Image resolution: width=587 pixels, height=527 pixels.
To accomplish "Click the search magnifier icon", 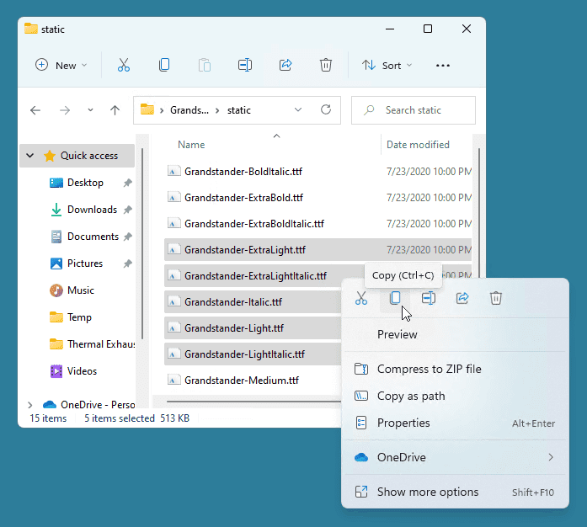I will tap(369, 110).
